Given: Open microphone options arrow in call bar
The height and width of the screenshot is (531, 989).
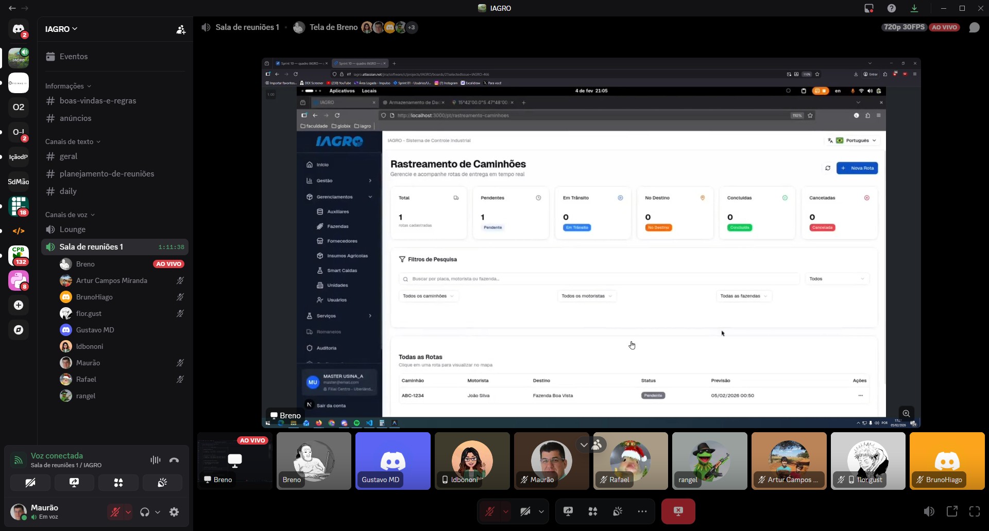Looking at the screenshot, I should pos(506,511).
